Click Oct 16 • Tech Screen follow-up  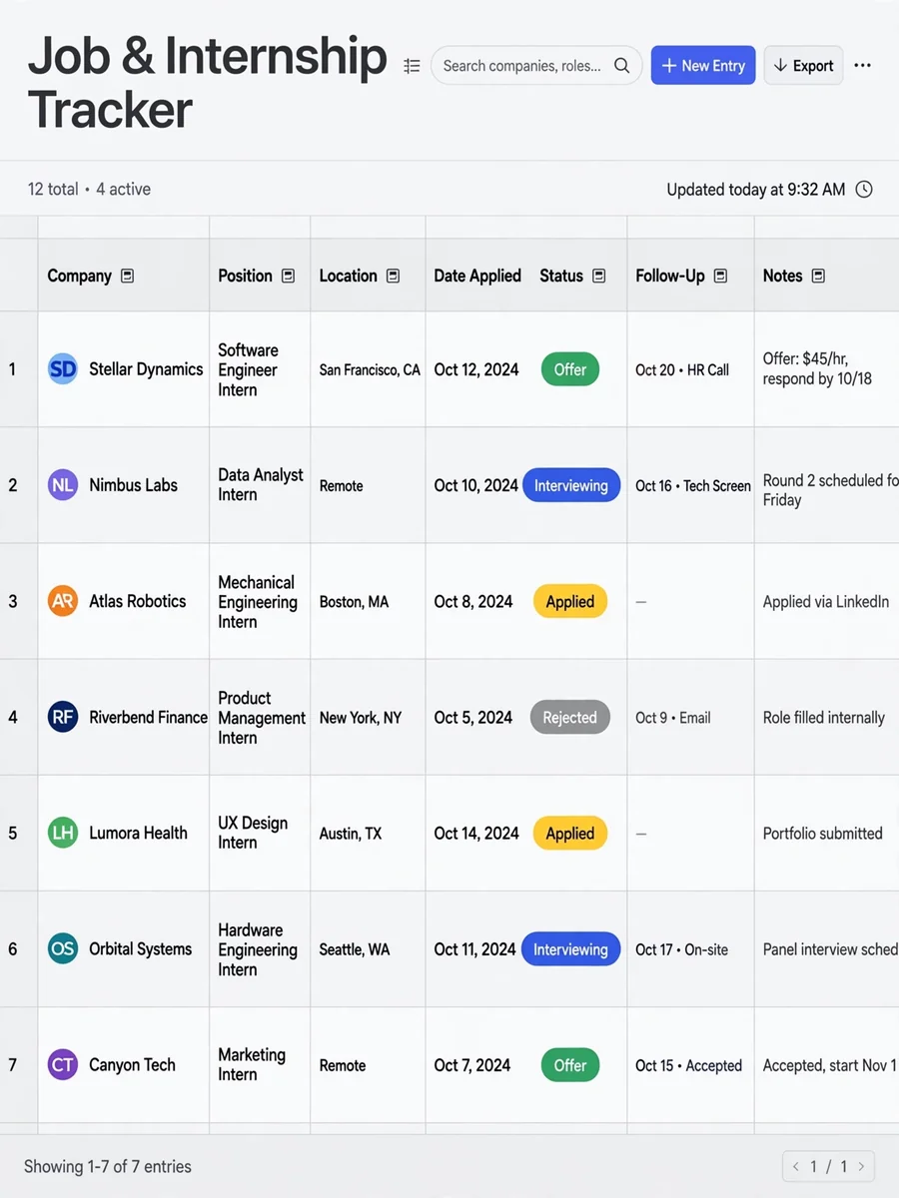tap(693, 485)
